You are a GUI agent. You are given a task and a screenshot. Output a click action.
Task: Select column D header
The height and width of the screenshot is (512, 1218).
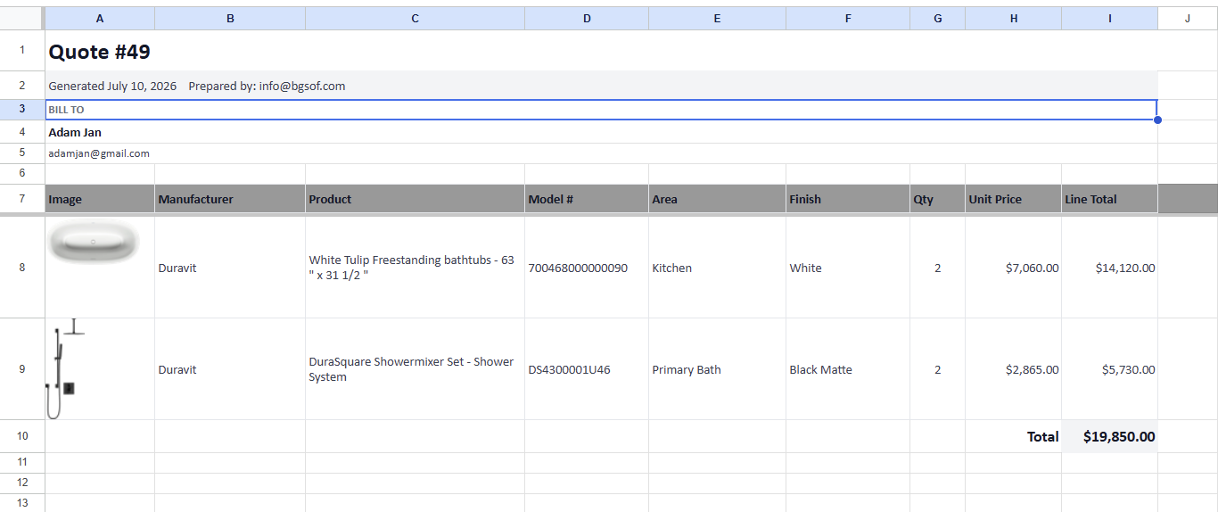tap(587, 18)
